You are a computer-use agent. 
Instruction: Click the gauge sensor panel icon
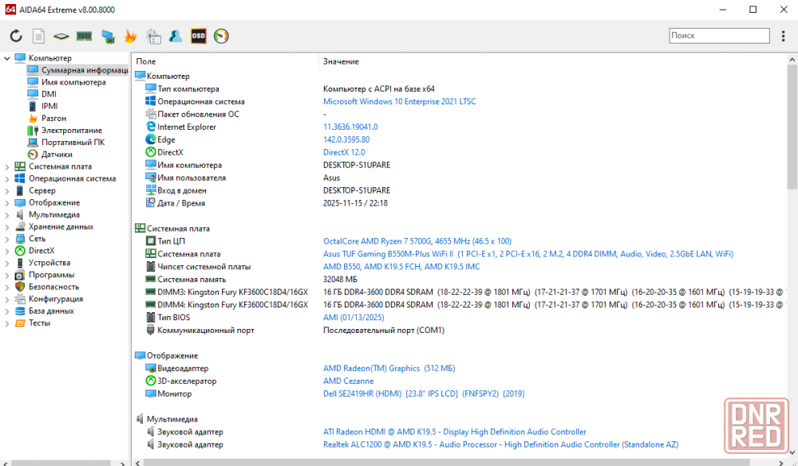pyautogui.click(x=221, y=36)
